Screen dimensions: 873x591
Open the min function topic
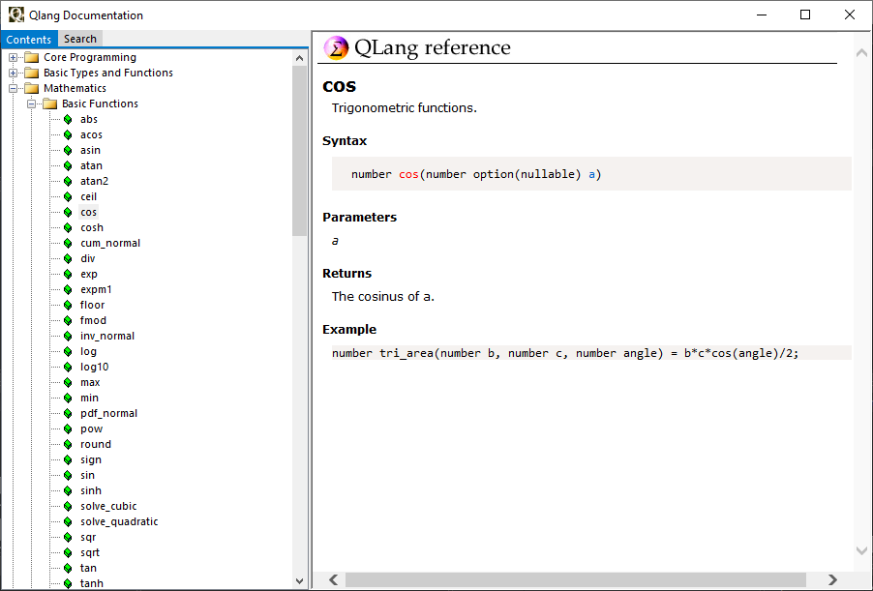[x=90, y=398]
